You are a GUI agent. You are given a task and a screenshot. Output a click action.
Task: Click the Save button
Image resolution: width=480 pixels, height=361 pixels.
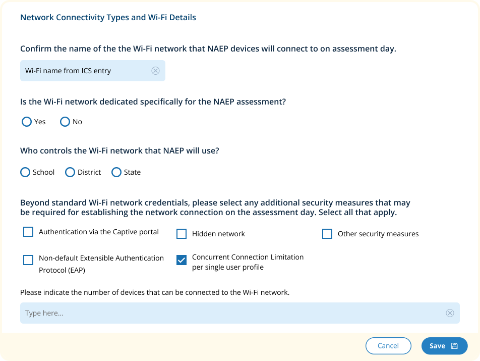click(437, 346)
